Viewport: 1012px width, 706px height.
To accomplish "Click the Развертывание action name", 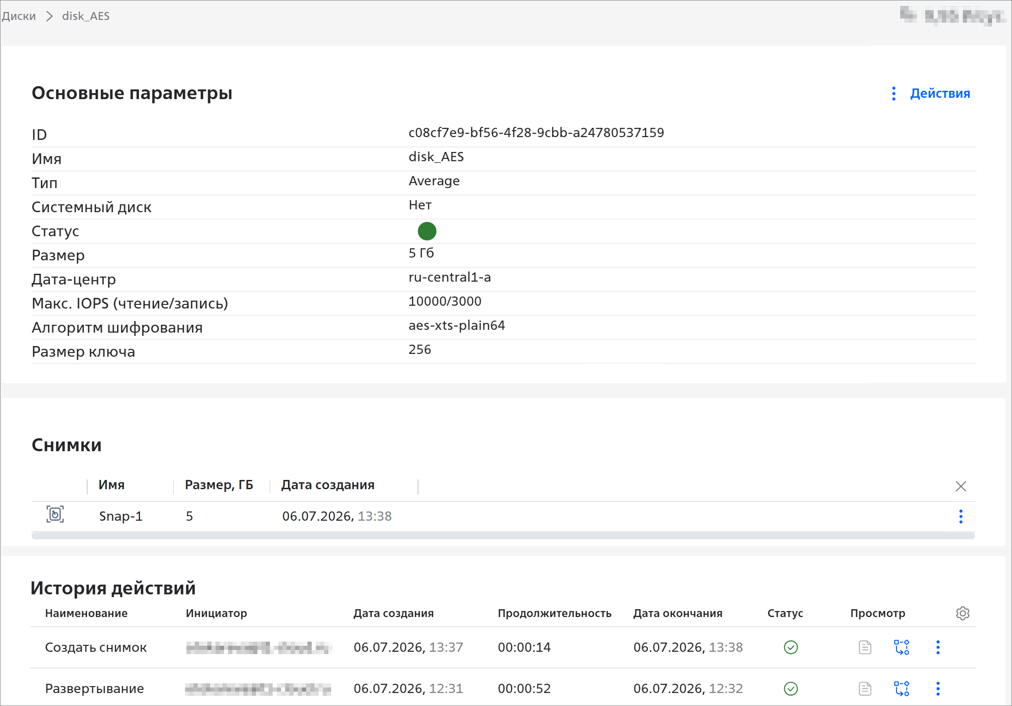I will (x=95, y=689).
